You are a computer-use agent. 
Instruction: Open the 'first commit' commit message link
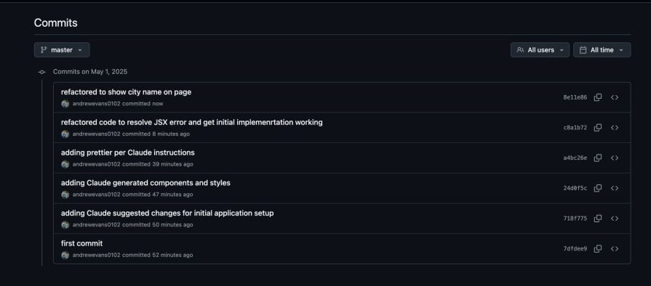(81, 243)
